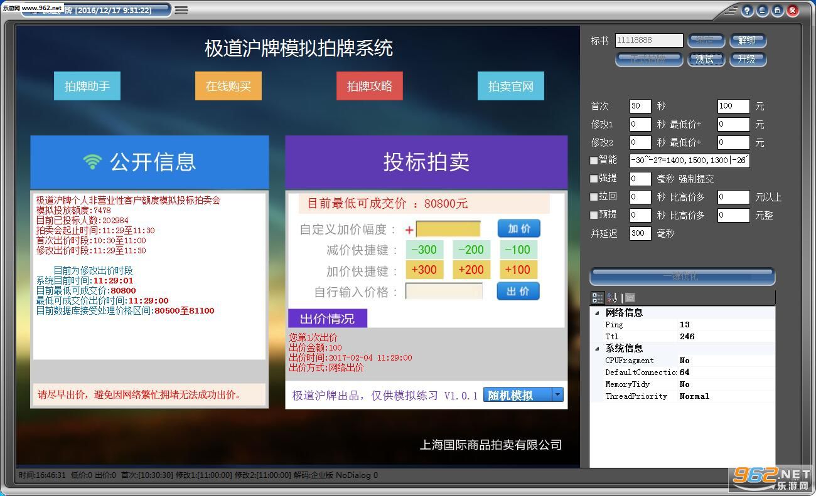Sort the property grid alphabetically
This screenshot has width=816, height=496.
(x=612, y=298)
